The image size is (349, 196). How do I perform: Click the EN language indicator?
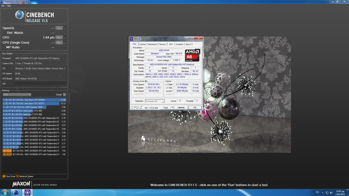click(317, 192)
